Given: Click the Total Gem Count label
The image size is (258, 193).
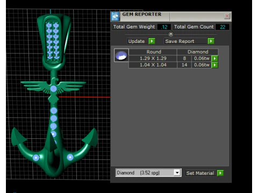Looking at the screenshot, I should (194, 27).
